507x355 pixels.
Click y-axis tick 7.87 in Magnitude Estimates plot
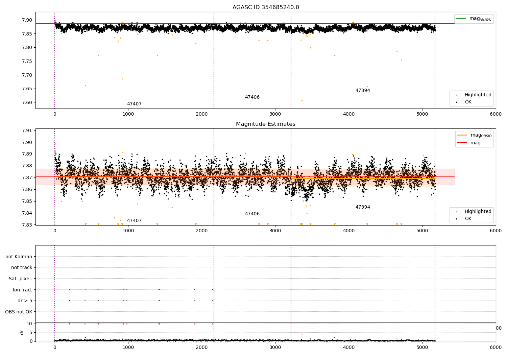coord(27,177)
